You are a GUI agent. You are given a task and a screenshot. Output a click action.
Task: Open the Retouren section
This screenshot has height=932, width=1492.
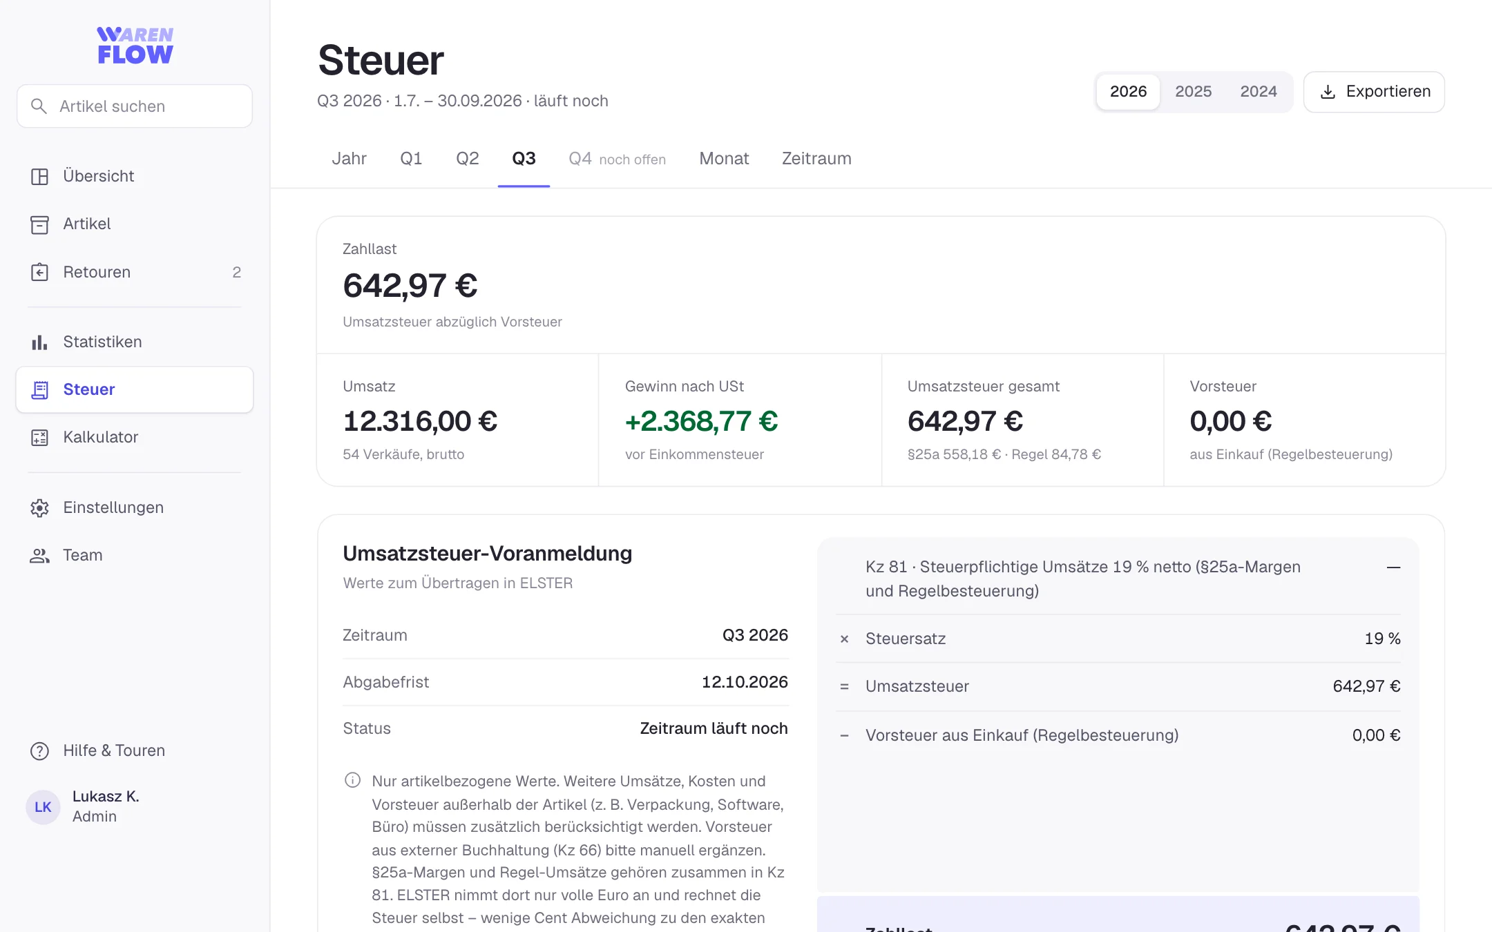pyautogui.click(x=135, y=272)
